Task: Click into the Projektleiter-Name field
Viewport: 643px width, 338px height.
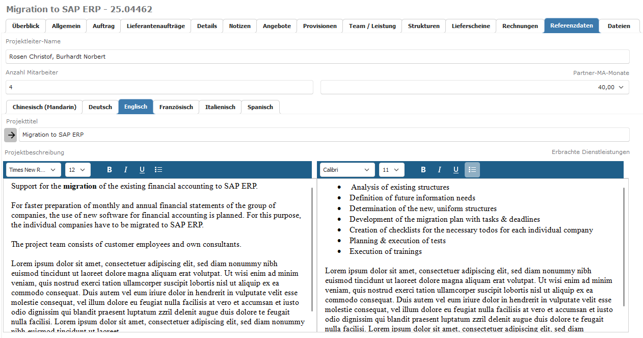Action: coord(317,57)
